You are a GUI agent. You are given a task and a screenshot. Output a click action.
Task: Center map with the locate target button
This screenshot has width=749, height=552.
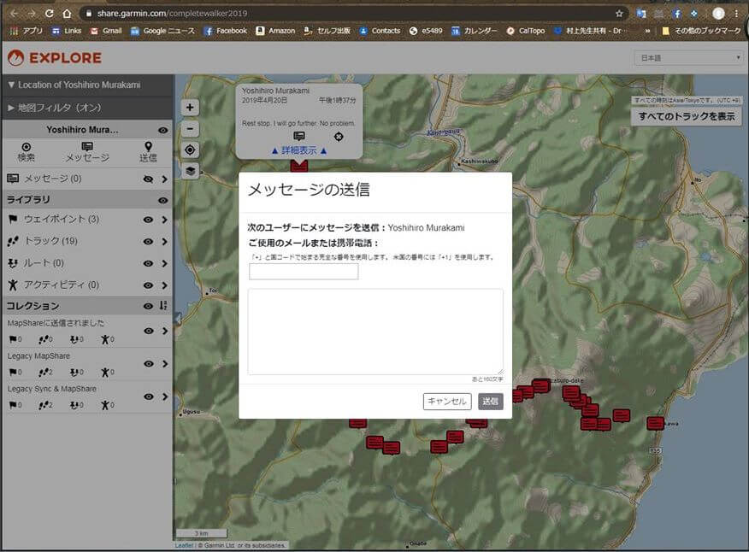190,150
